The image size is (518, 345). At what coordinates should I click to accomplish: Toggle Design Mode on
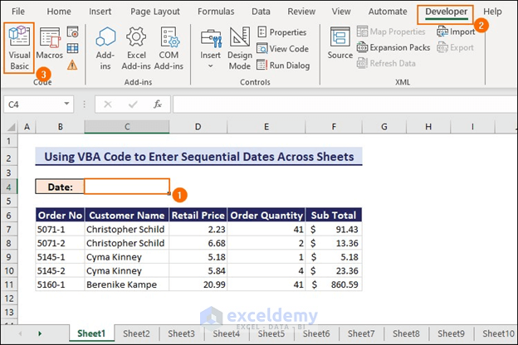pyautogui.click(x=240, y=46)
